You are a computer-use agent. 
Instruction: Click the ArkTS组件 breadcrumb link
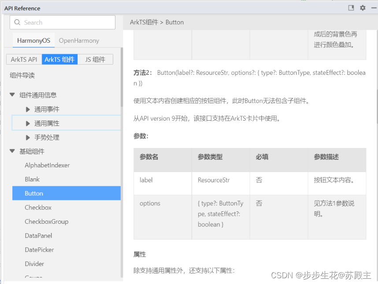[144, 22]
